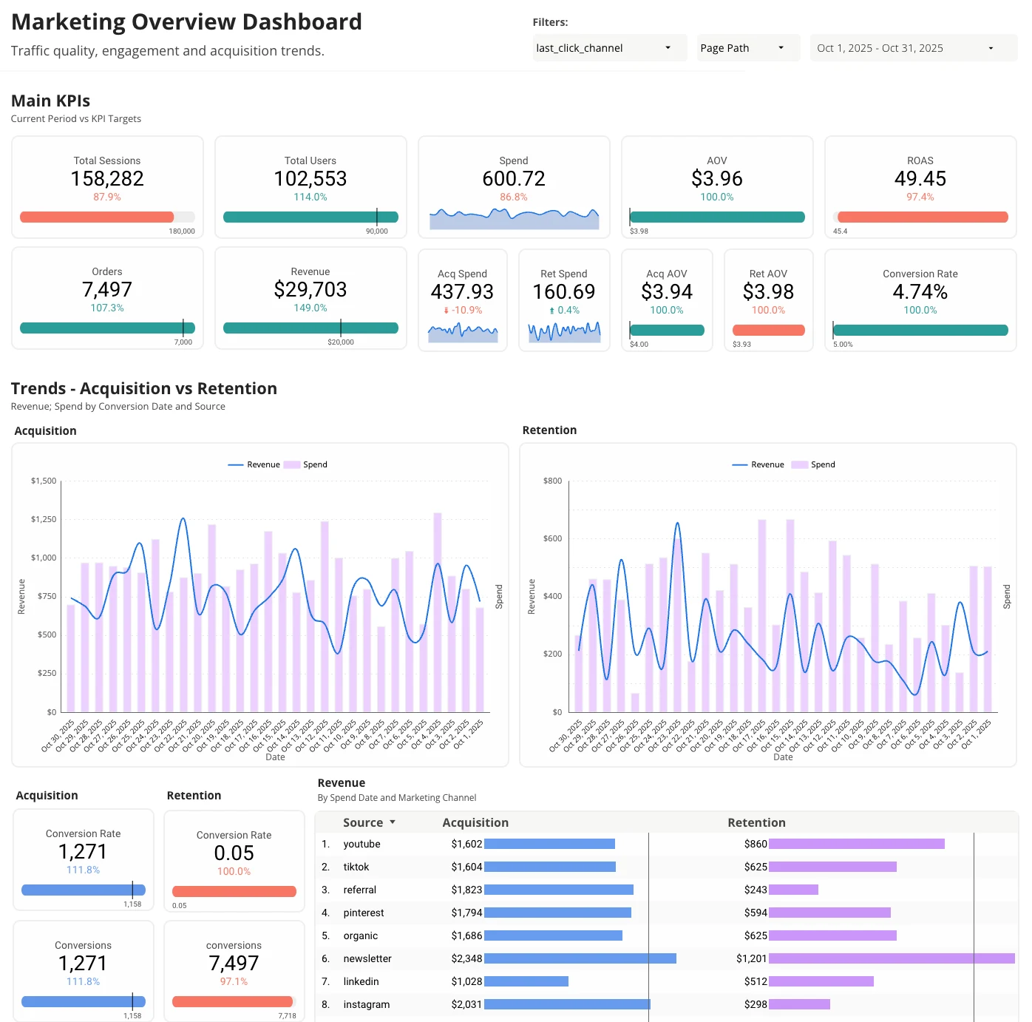Image resolution: width=1032 pixels, height=1022 pixels.
Task: Click the Acquisition column header in revenue table
Action: coord(475,822)
